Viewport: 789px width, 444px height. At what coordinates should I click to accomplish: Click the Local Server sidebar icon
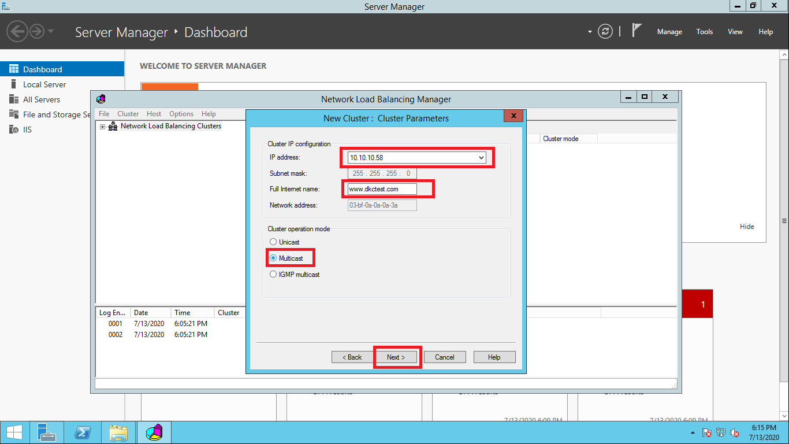pyautogui.click(x=14, y=84)
